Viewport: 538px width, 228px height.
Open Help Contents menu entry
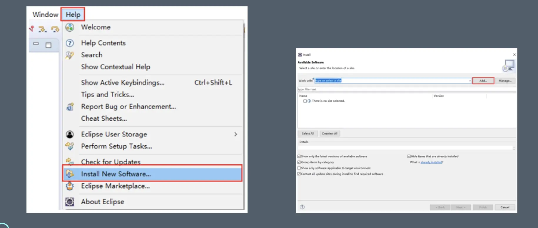point(103,43)
